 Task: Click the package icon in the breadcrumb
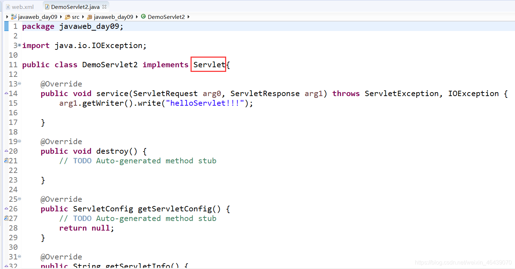[90, 17]
